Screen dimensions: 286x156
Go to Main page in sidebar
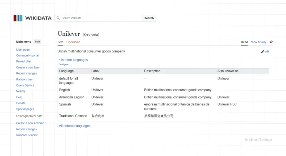coord(23,50)
